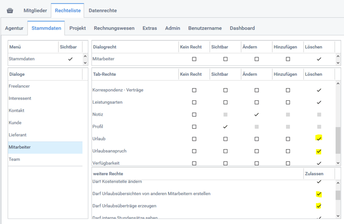Click the Tab-Rechte scrollbar down arrow

click(x=339, y=163)
